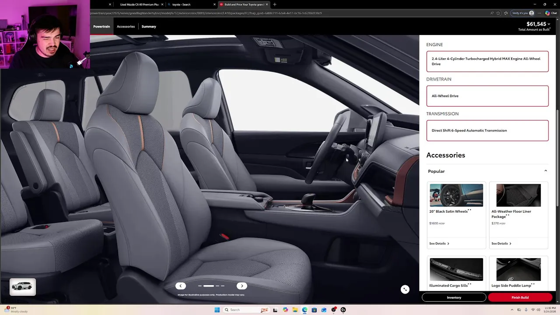Open the Powertrain section tab
Image resolution: width=560 pixels, height=315 pixels.
pyautogui.click(x=101, y=27)
